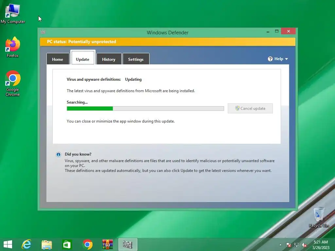335x251 pixels.
Task: Open the clock showing 5:21 AM
Action: pos(321,245)
